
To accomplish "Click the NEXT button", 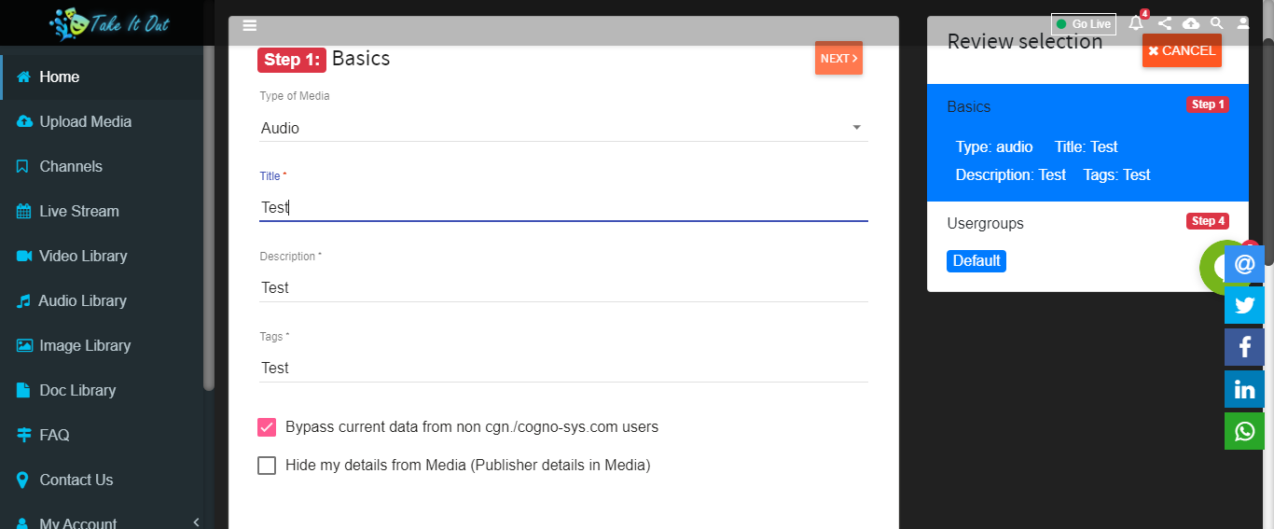I will (x=838, y=58).
